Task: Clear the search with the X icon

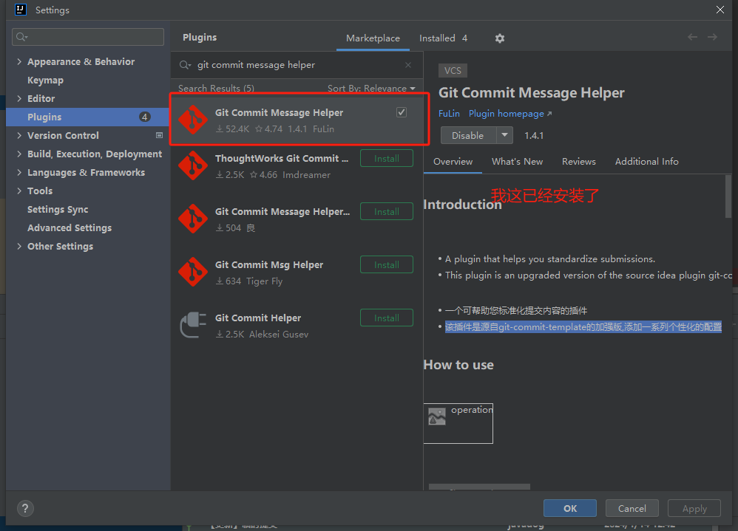Action: (407, 65)
